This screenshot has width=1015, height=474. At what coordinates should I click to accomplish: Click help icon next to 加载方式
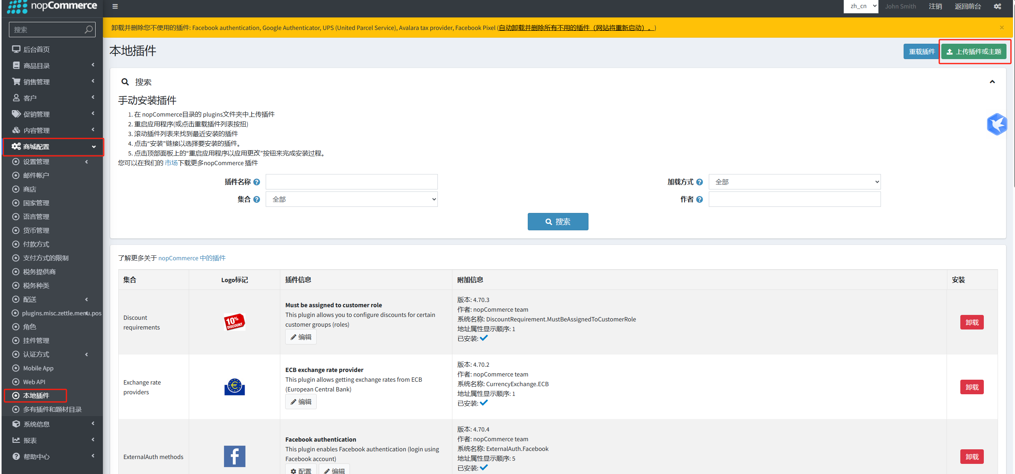tap(699, 182)
